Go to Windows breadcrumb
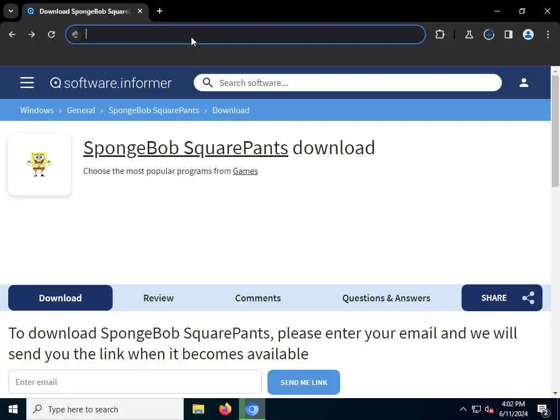 (x=37, y=110)
